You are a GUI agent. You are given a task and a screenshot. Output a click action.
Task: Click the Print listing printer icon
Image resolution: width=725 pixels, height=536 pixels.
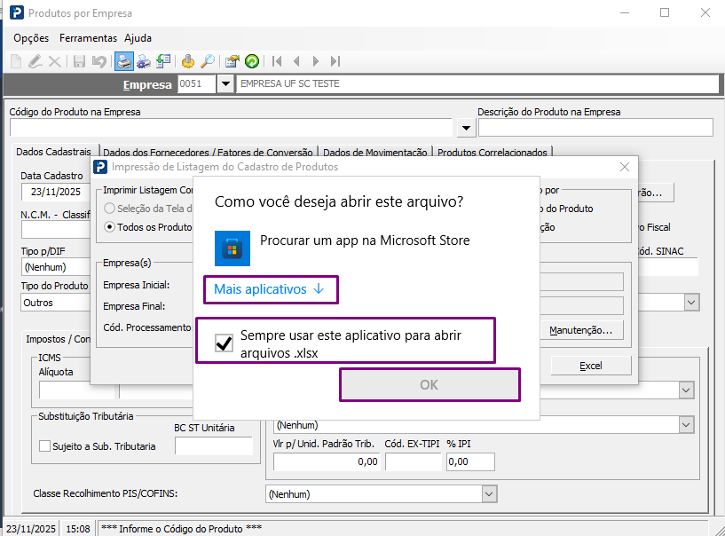(x=124, y=61)
